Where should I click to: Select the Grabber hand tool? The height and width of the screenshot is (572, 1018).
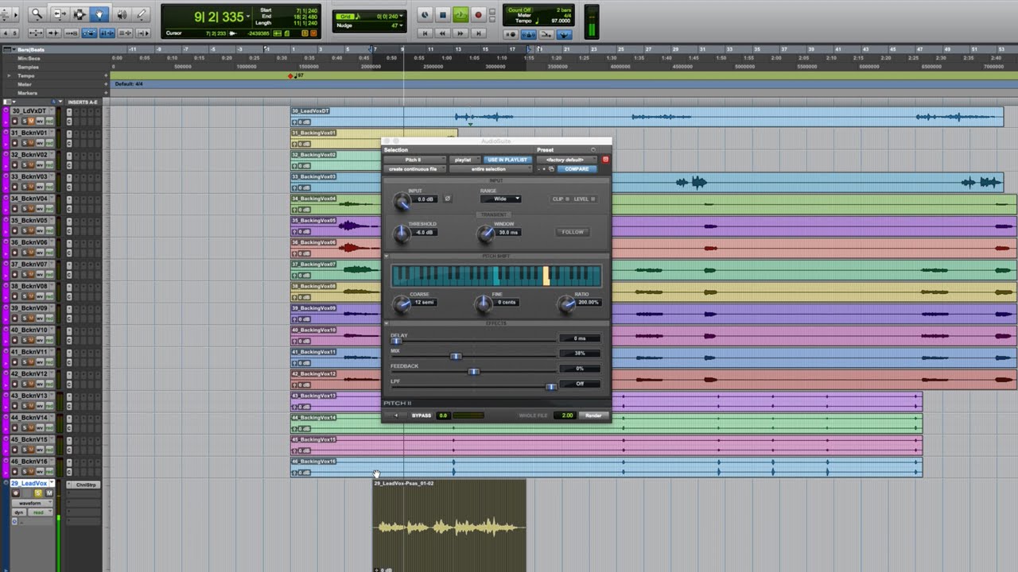click(x=99, y=14)
